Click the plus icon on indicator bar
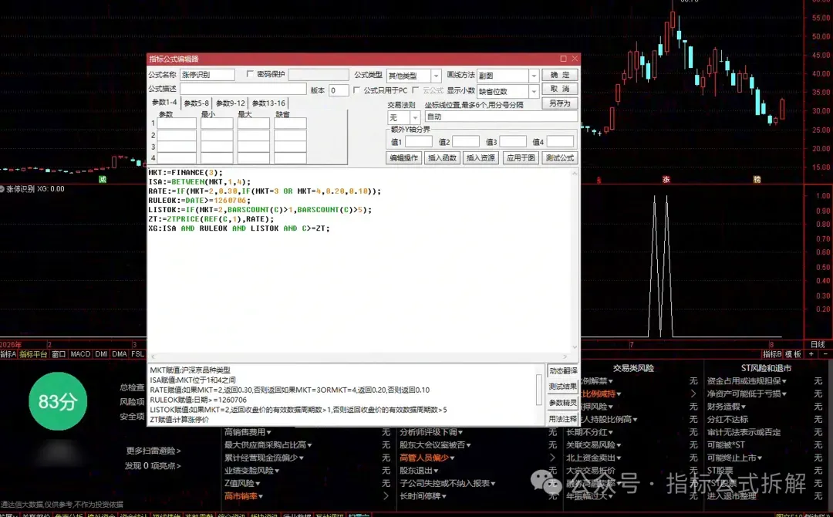 pos(811,354)
